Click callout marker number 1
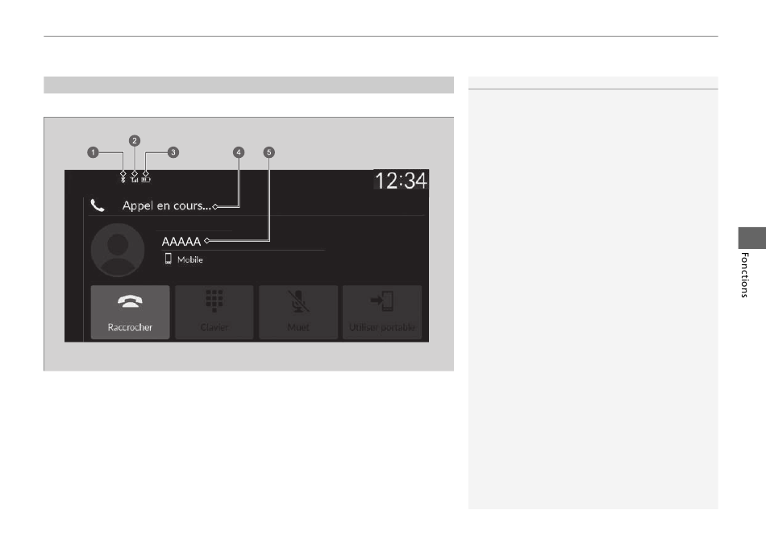766x539 pixels. coord(93,152)
